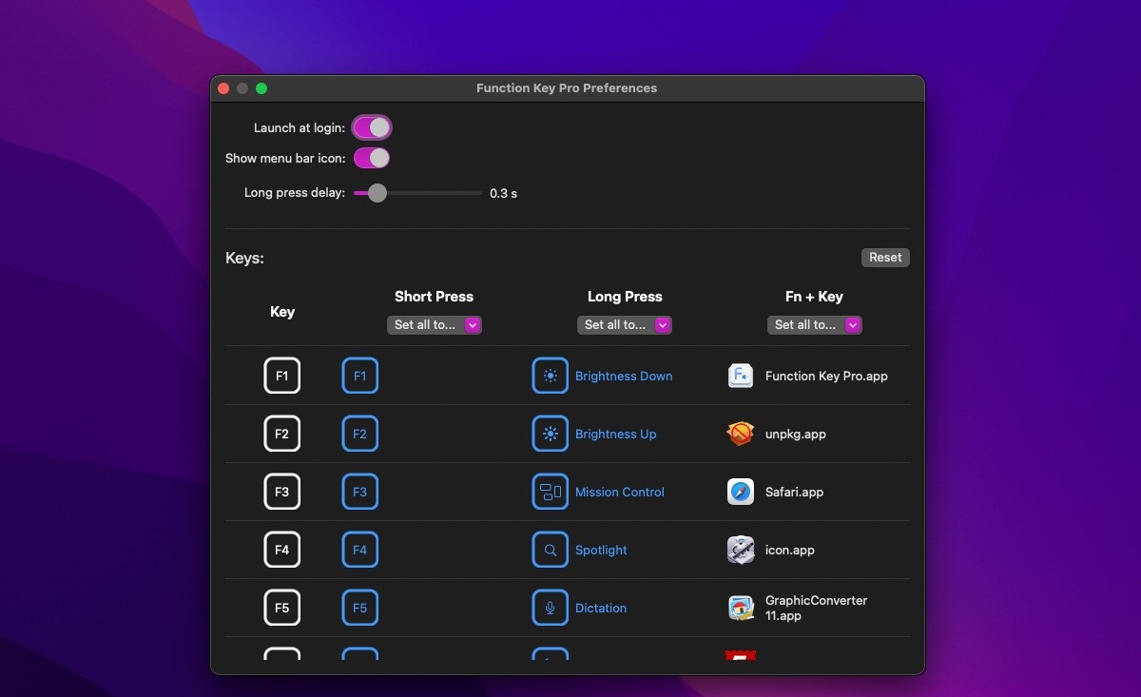1141x697 pixels.
Task: Click the Brightness Up action label
Action: pyautogui.click(x=616, y=434)
